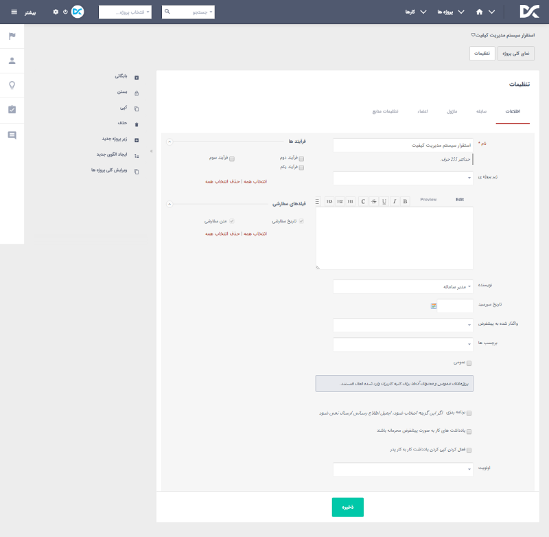Open the نویسنده dropdown showing مدیر سامانه
The height and width of the screenshot is (537, 549).
click(x=403, y=286)
